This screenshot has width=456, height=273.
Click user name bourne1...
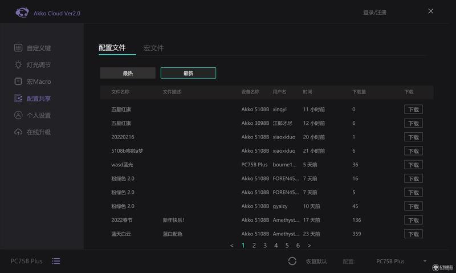(284, 165)
